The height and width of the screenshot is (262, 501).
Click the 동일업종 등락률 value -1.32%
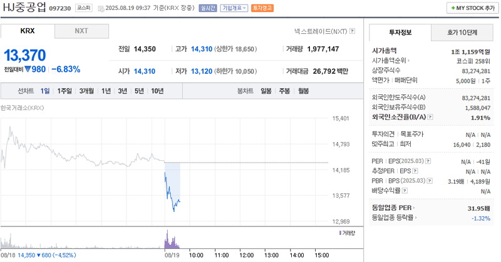(481, 219)
